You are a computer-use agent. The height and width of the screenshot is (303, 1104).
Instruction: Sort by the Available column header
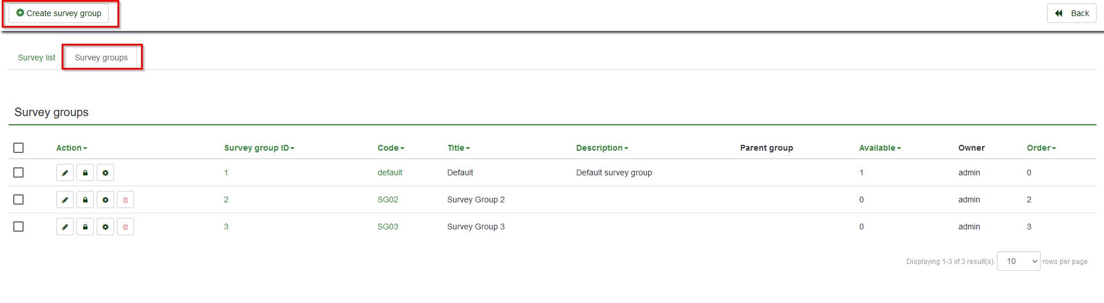click(880, 148)
